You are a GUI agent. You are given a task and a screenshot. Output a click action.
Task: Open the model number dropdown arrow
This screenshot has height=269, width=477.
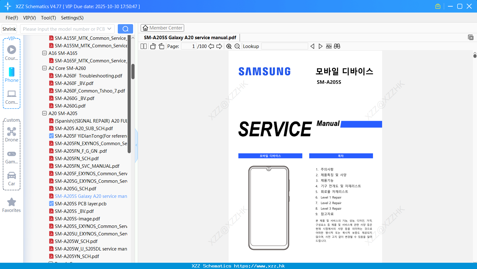(109, 29)
